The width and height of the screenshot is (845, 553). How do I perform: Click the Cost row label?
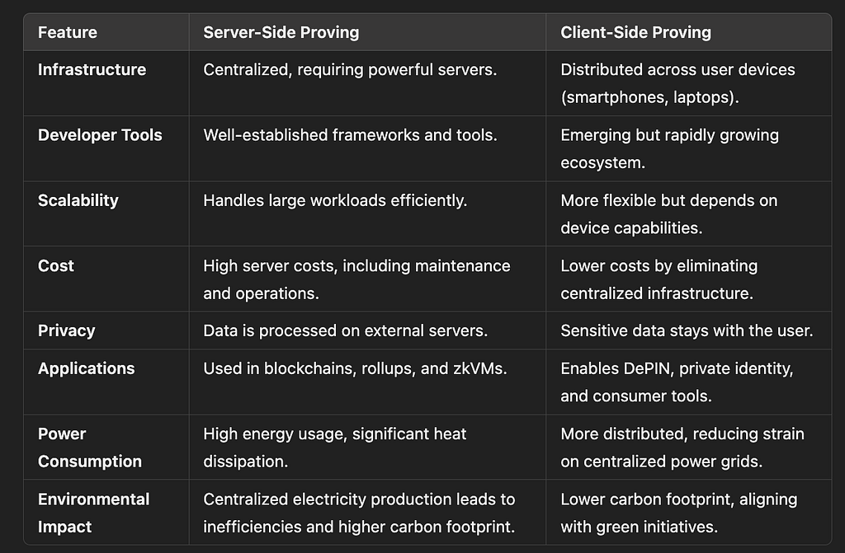[x=56, y=265]
